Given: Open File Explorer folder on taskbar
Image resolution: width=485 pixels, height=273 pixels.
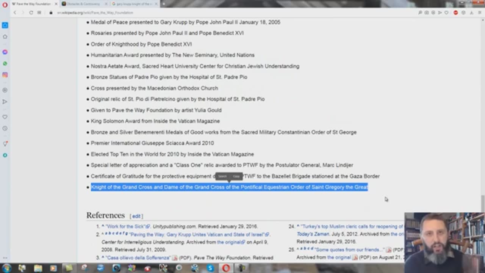Looking at the screenshot, I should [x=38, y=268].
